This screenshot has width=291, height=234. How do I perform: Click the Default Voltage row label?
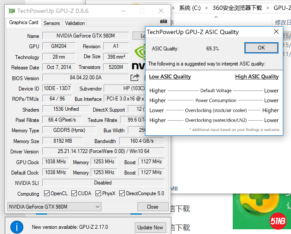click(x=216, y=90)
